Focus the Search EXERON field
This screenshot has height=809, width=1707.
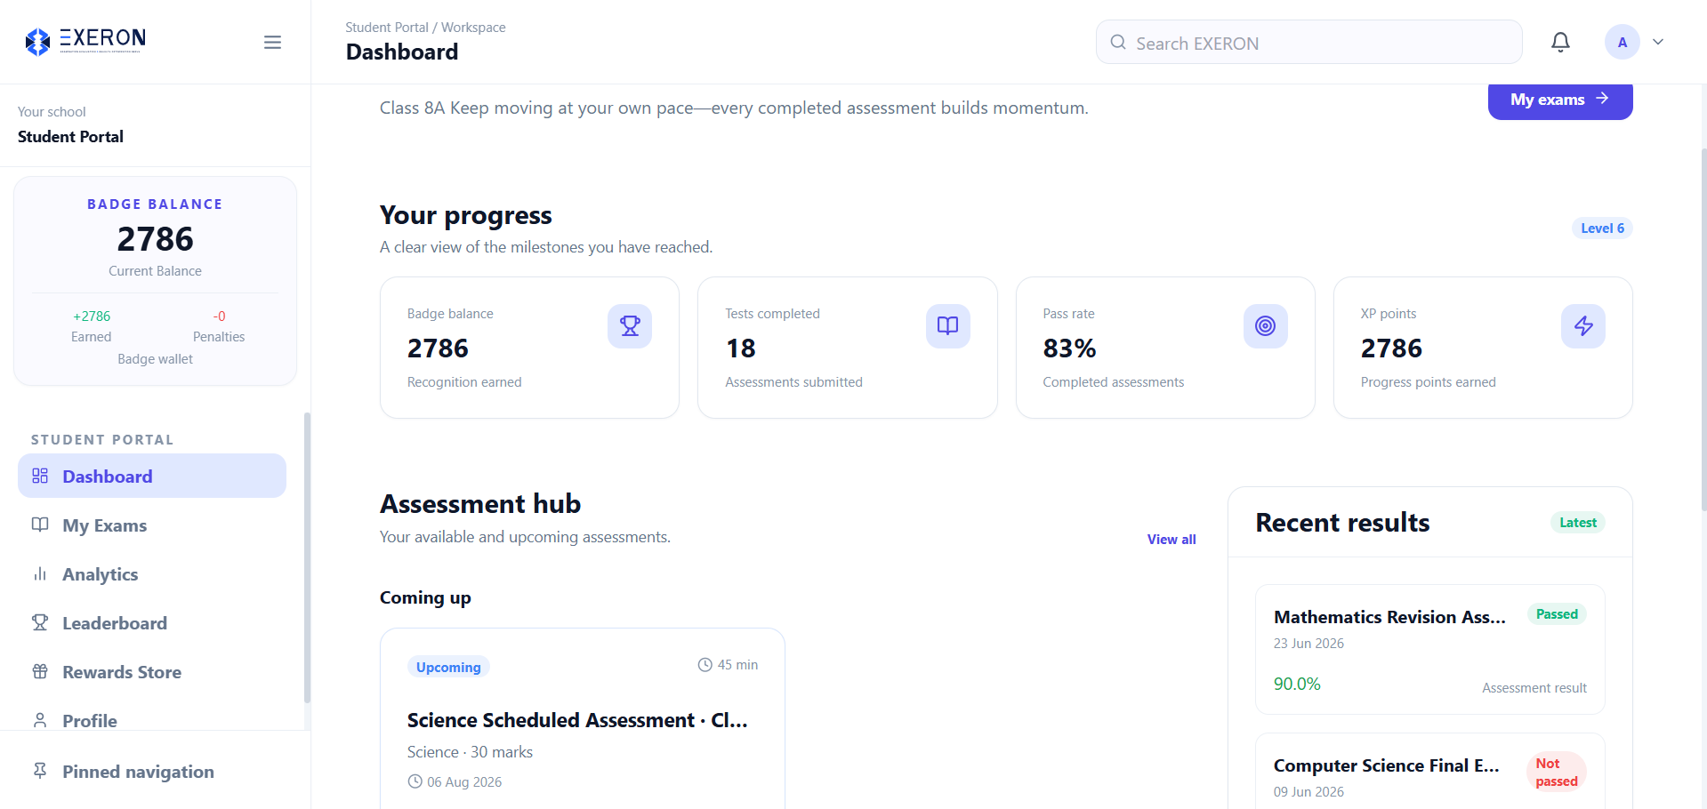pos(1308,43)
